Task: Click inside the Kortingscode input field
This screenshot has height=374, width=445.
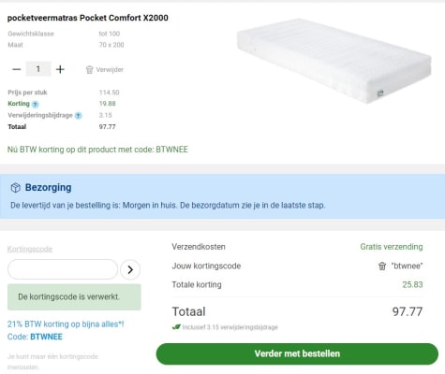Action: 63,269
